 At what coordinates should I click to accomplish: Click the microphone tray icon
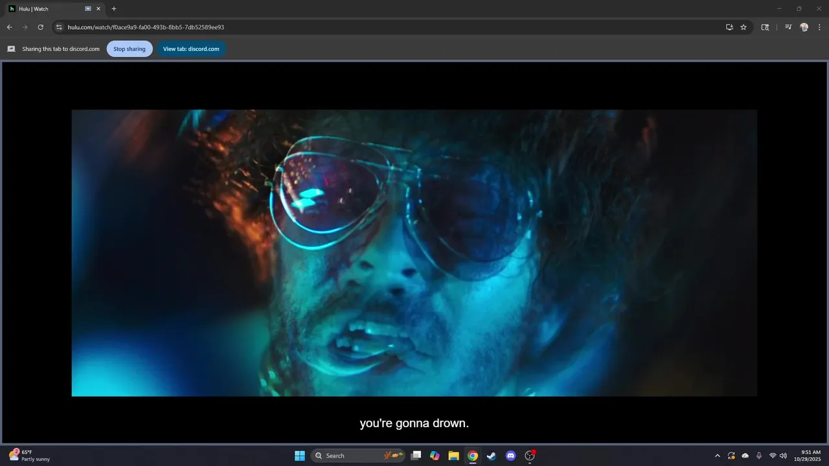pos(759,456)
